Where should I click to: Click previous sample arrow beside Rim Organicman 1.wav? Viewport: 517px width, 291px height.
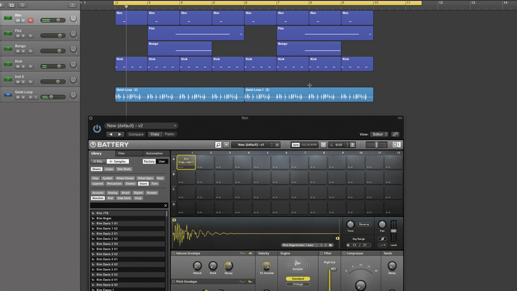[321, 245]
